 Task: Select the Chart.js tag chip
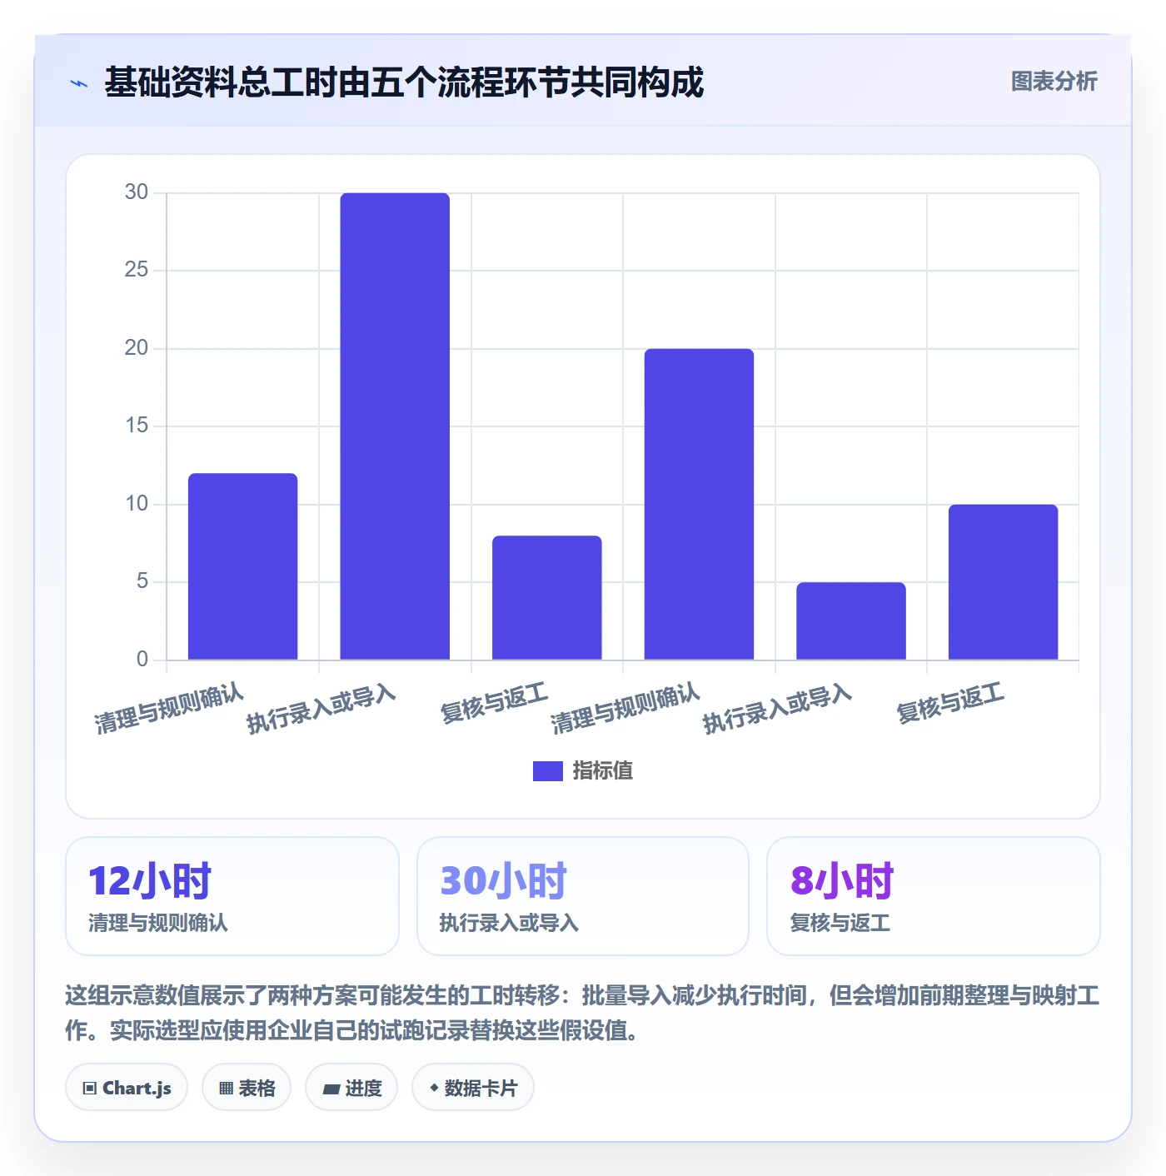127,1088
